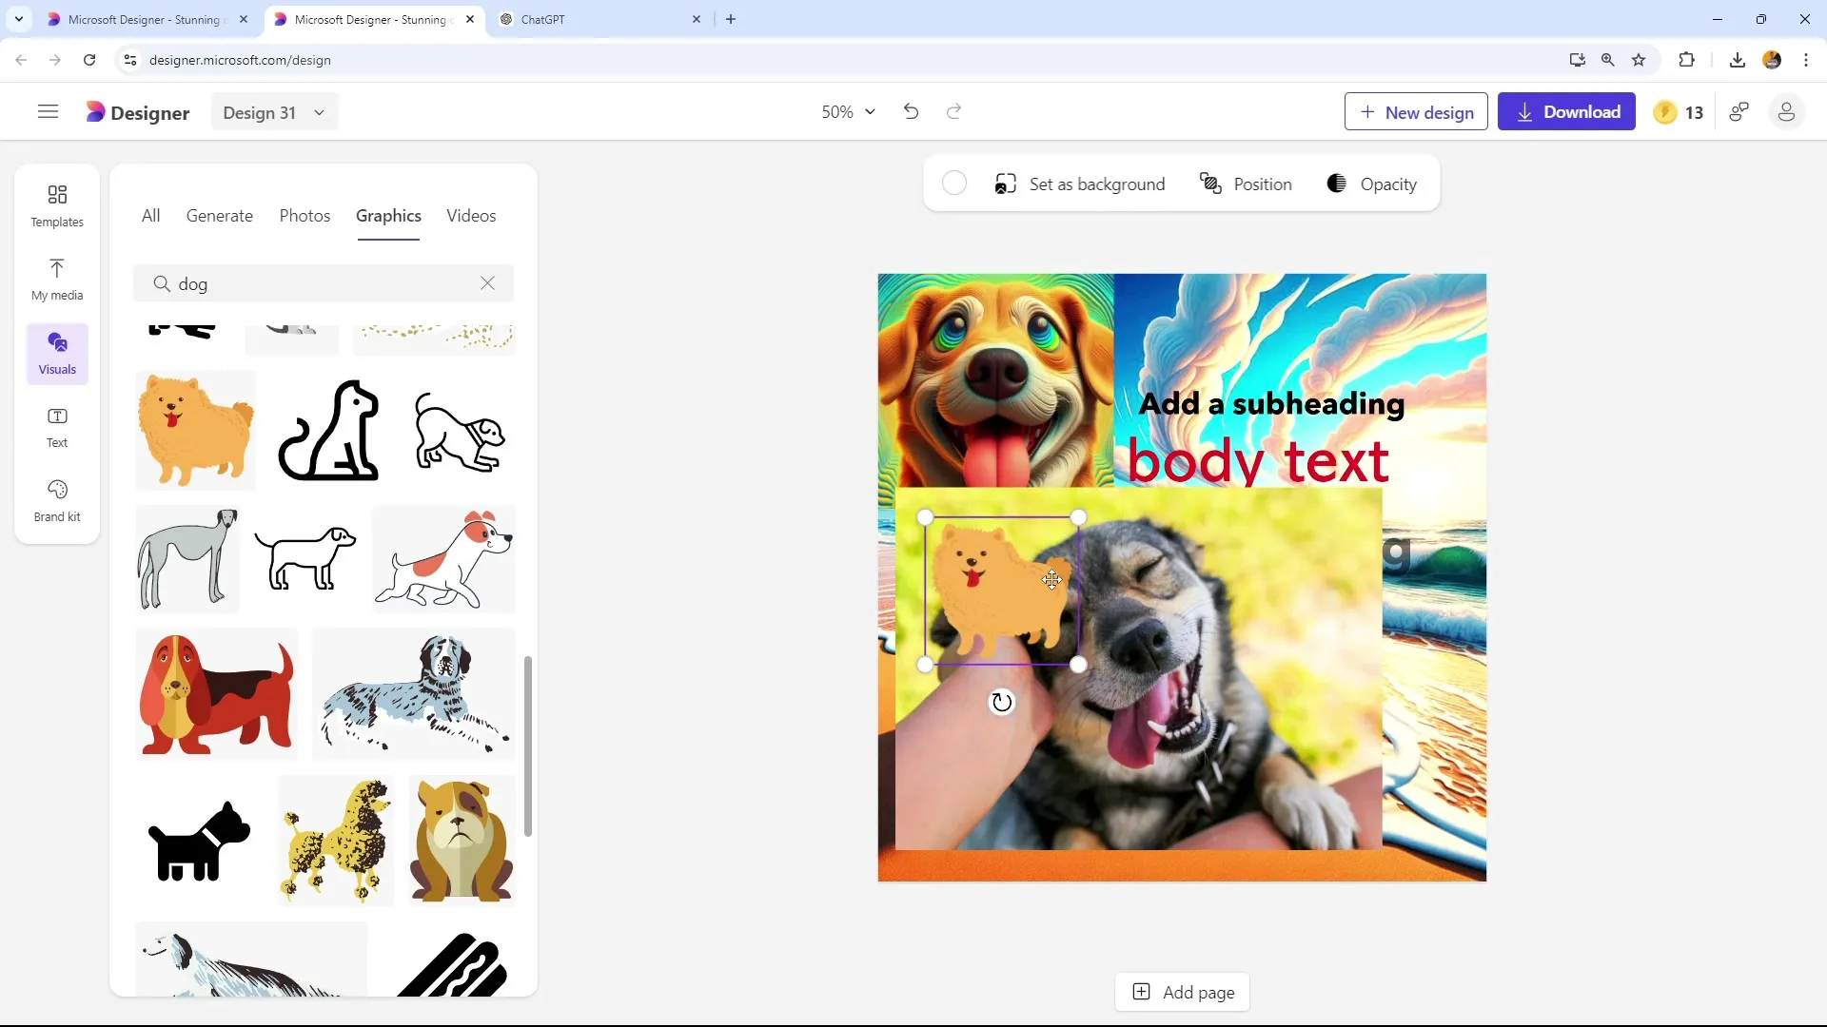Image resolution: width=1827 pixels, height=1027 pixels.
Task: Insert the lying spotted setter graphic
Action: [x=414, y=694]
